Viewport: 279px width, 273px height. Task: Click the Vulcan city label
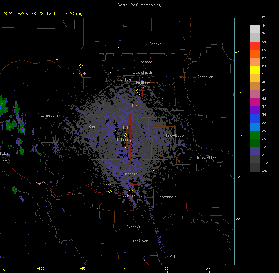pos(175,257)
